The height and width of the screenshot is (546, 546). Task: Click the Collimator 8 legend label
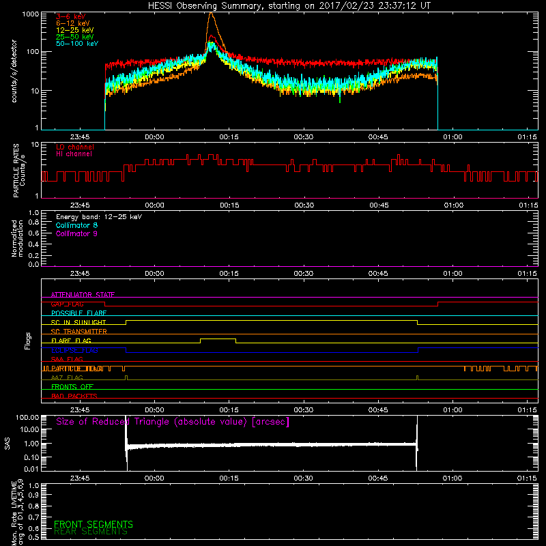[x=76, y=225]
